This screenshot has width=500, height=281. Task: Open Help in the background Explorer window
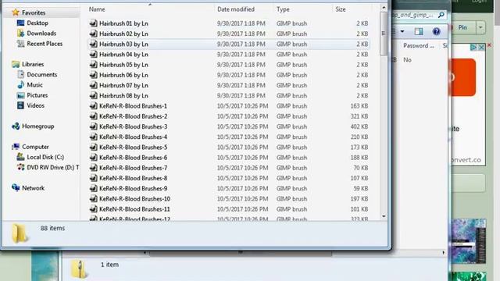(436, 31)
